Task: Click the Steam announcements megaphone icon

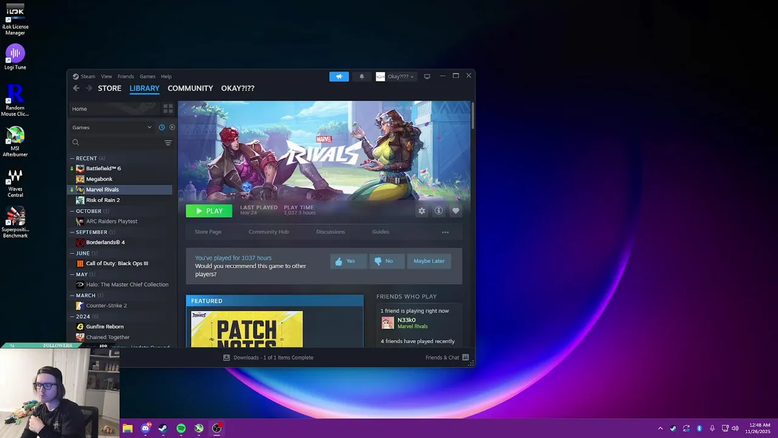Action: click(x=339, y=77)
